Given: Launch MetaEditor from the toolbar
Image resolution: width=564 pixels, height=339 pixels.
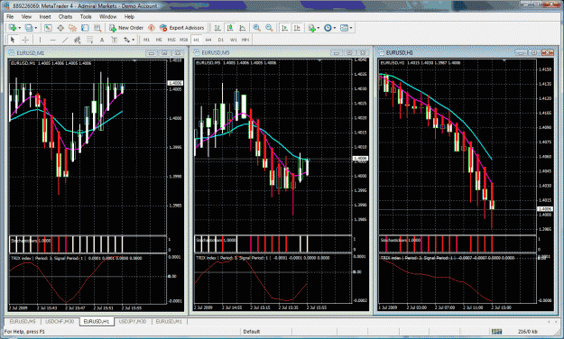Looking at the screenshot, I should pos(152,28).
